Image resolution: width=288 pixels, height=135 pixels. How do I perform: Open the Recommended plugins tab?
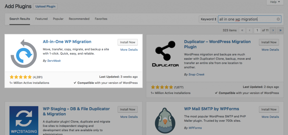click(x=79, y=19)
